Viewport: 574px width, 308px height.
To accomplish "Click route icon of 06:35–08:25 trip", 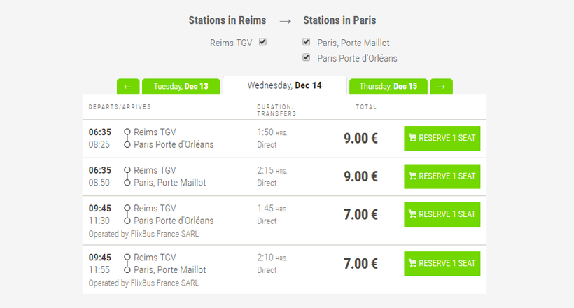I will click(x=127, y=138).
